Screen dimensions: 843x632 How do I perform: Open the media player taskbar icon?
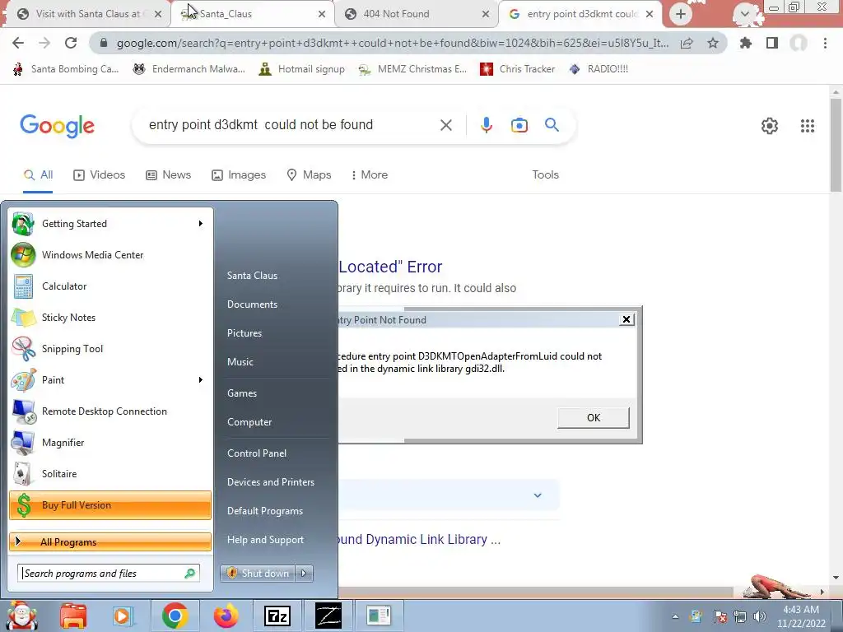click(123, 616)
